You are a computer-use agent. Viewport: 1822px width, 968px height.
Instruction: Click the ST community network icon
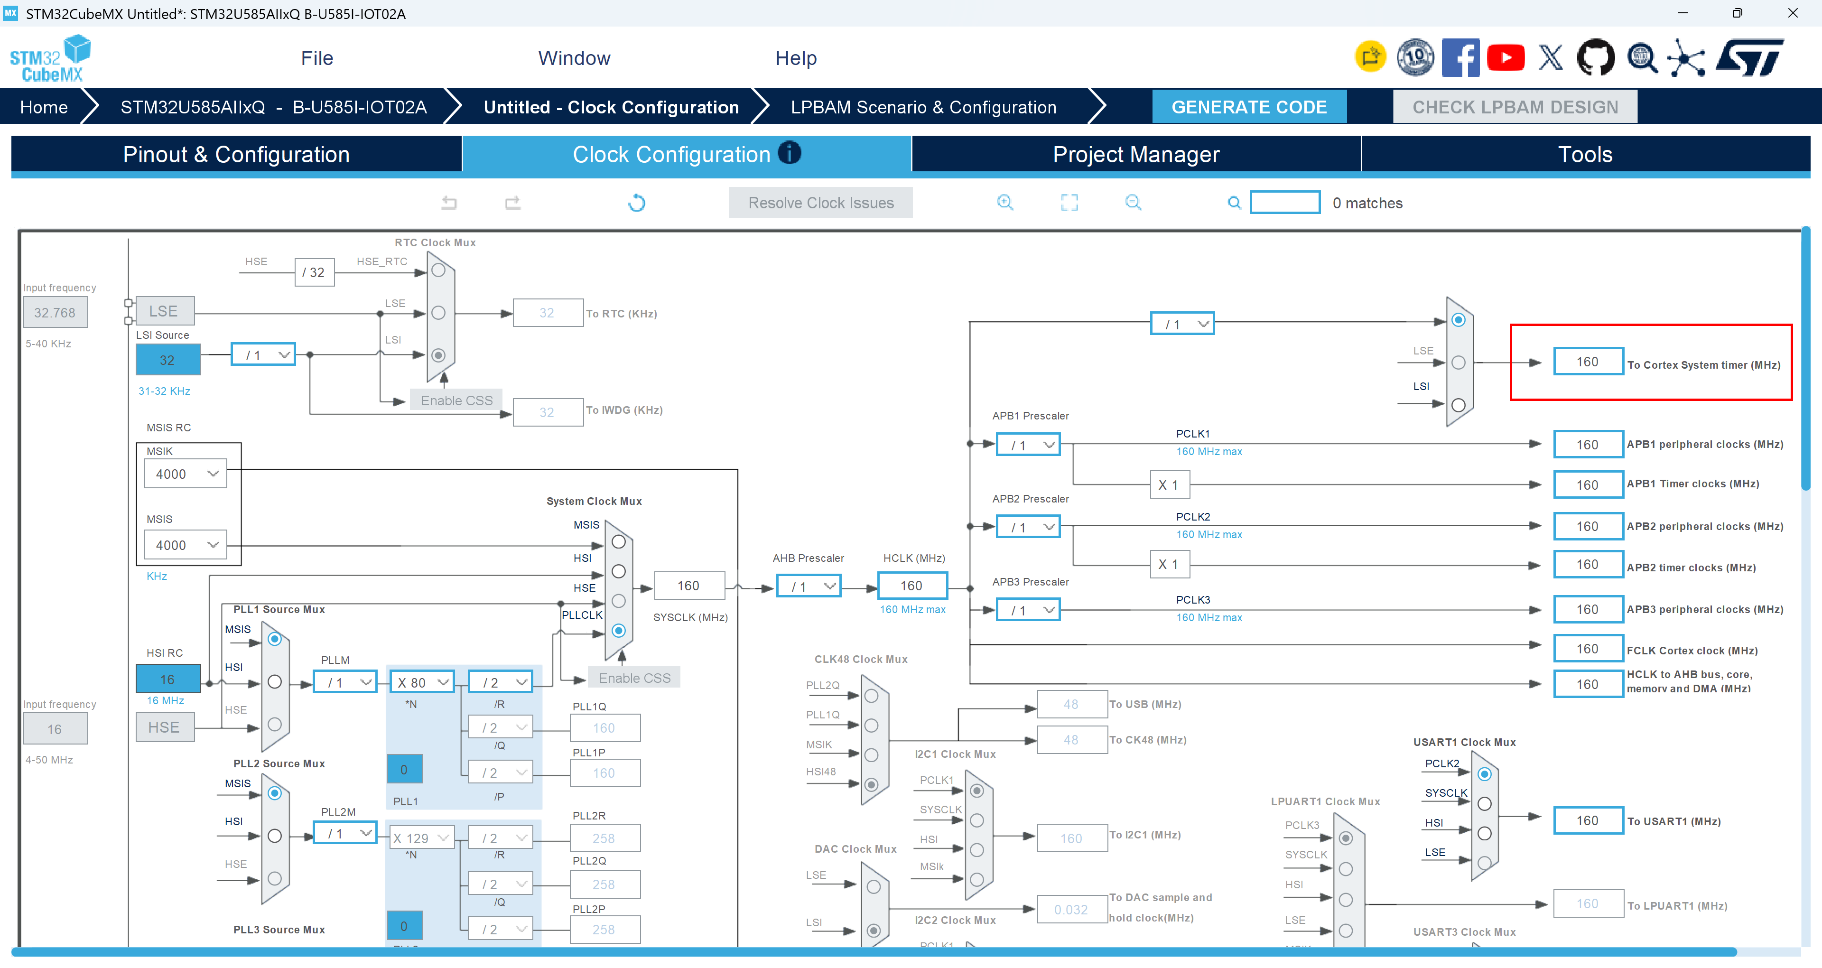click(1686, 58)
